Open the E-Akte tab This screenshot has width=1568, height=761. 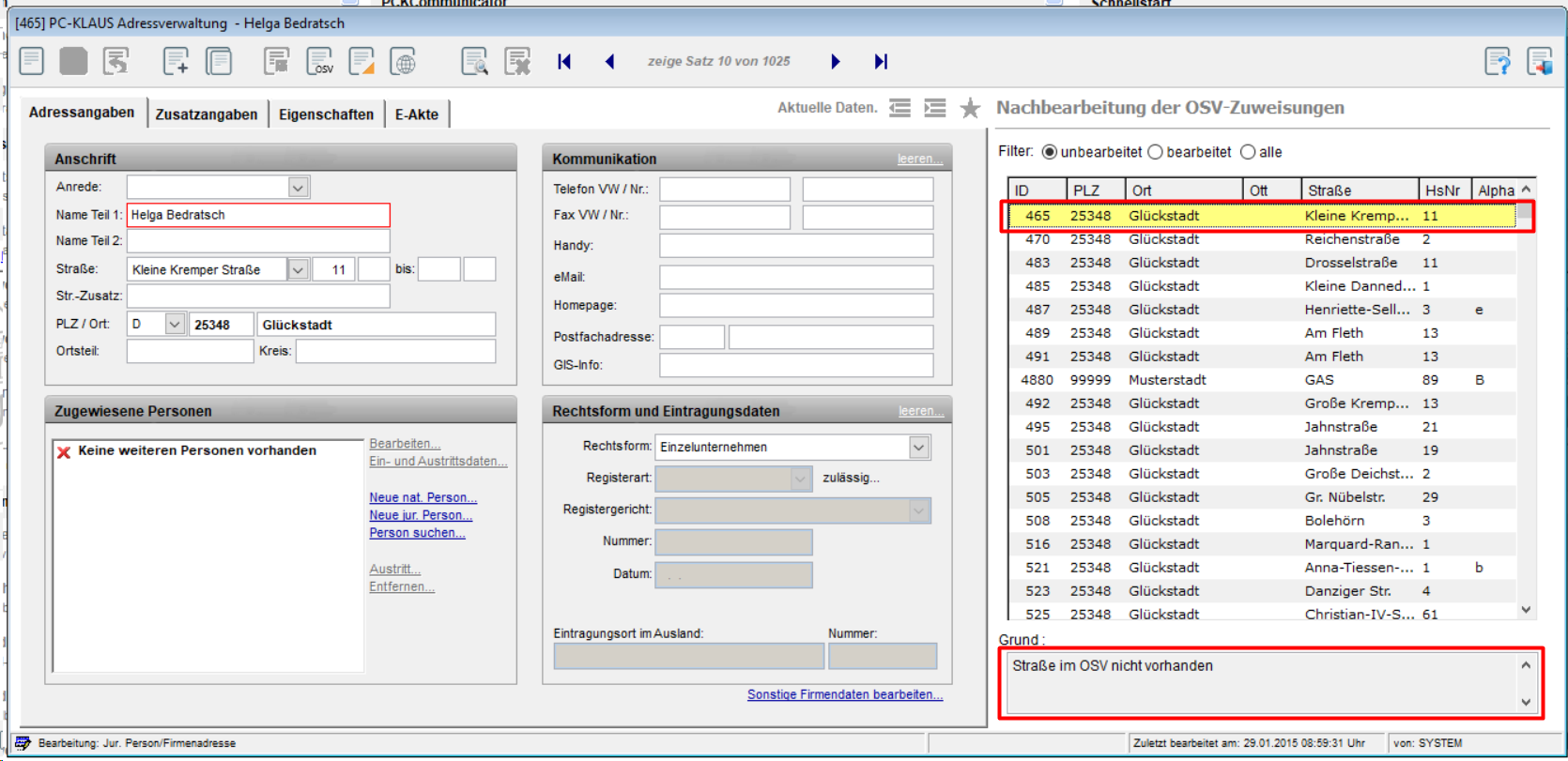pos(416,114)
